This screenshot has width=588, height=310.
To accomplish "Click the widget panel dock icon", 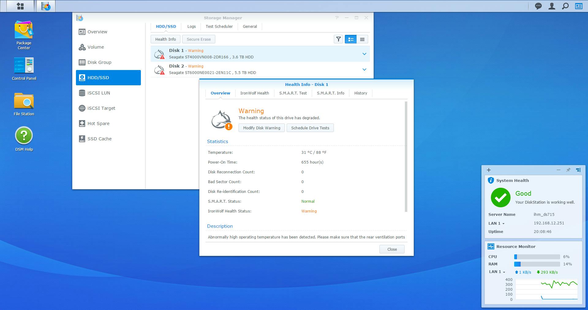I will (578, 170).
